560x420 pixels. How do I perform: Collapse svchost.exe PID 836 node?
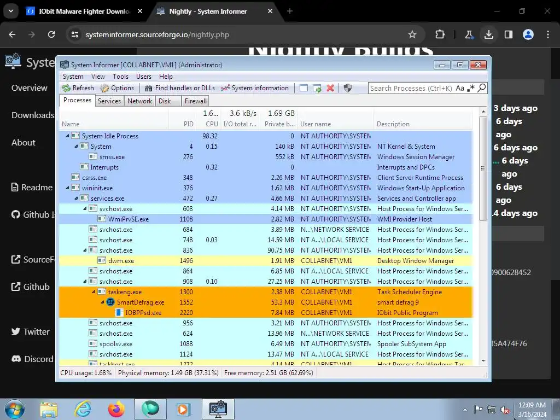point(85,250)
